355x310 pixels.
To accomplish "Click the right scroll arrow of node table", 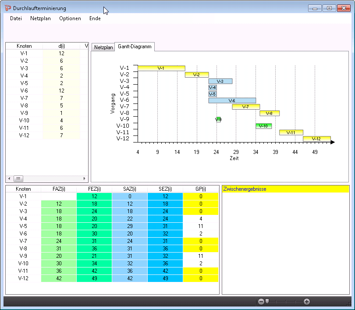I will 85,178.
